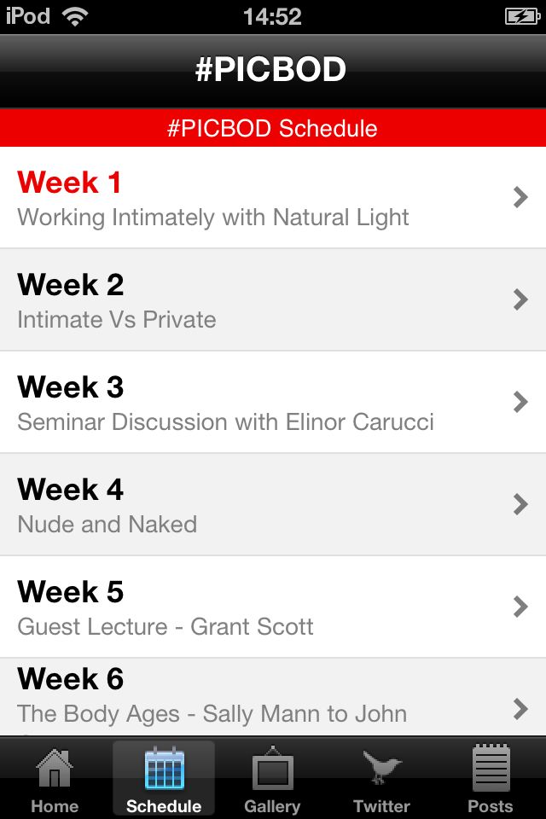Select the Schedule calendar icon
The width and height of the screenshot is (546, 819).
[164, 768]
